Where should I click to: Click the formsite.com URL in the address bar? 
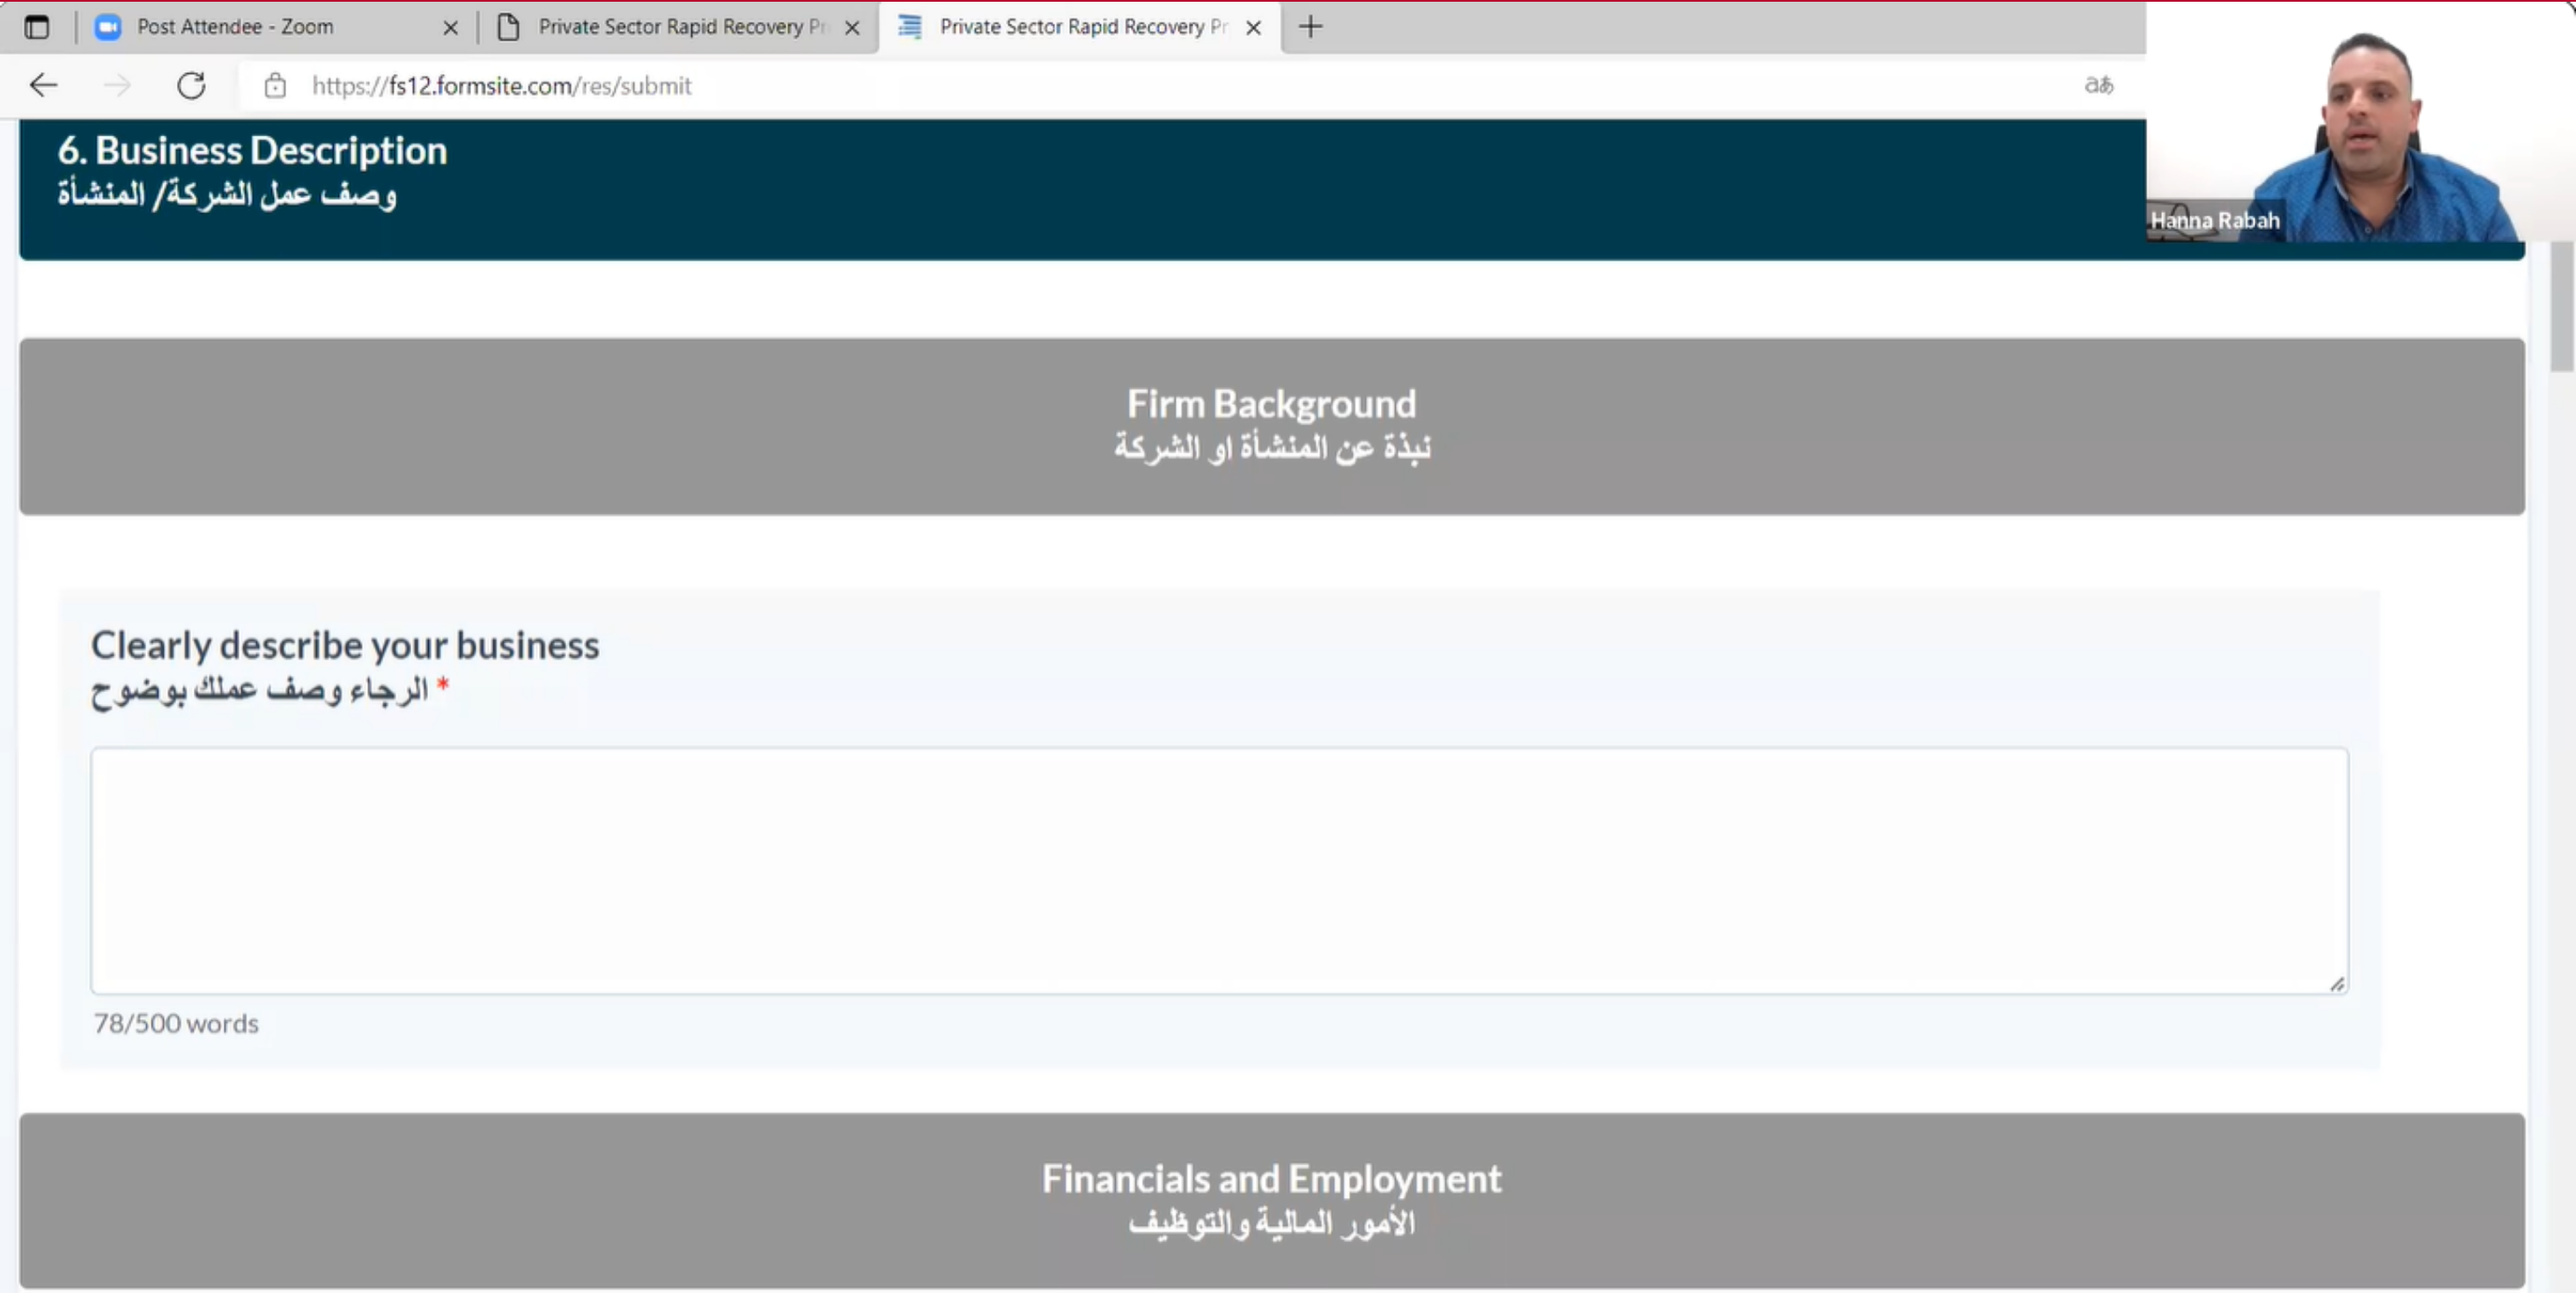click(x=502, y=86)
